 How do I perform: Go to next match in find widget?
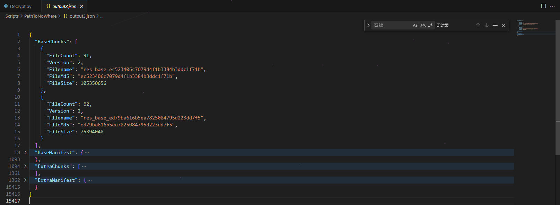point(487,25)
